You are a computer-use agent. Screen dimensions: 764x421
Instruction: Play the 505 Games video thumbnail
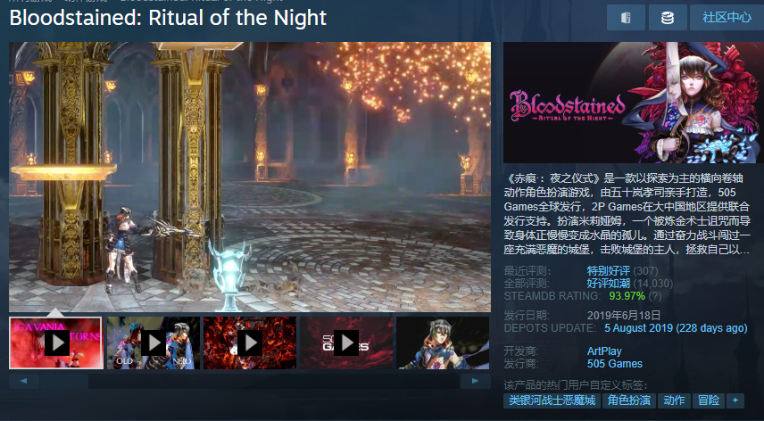346,343
